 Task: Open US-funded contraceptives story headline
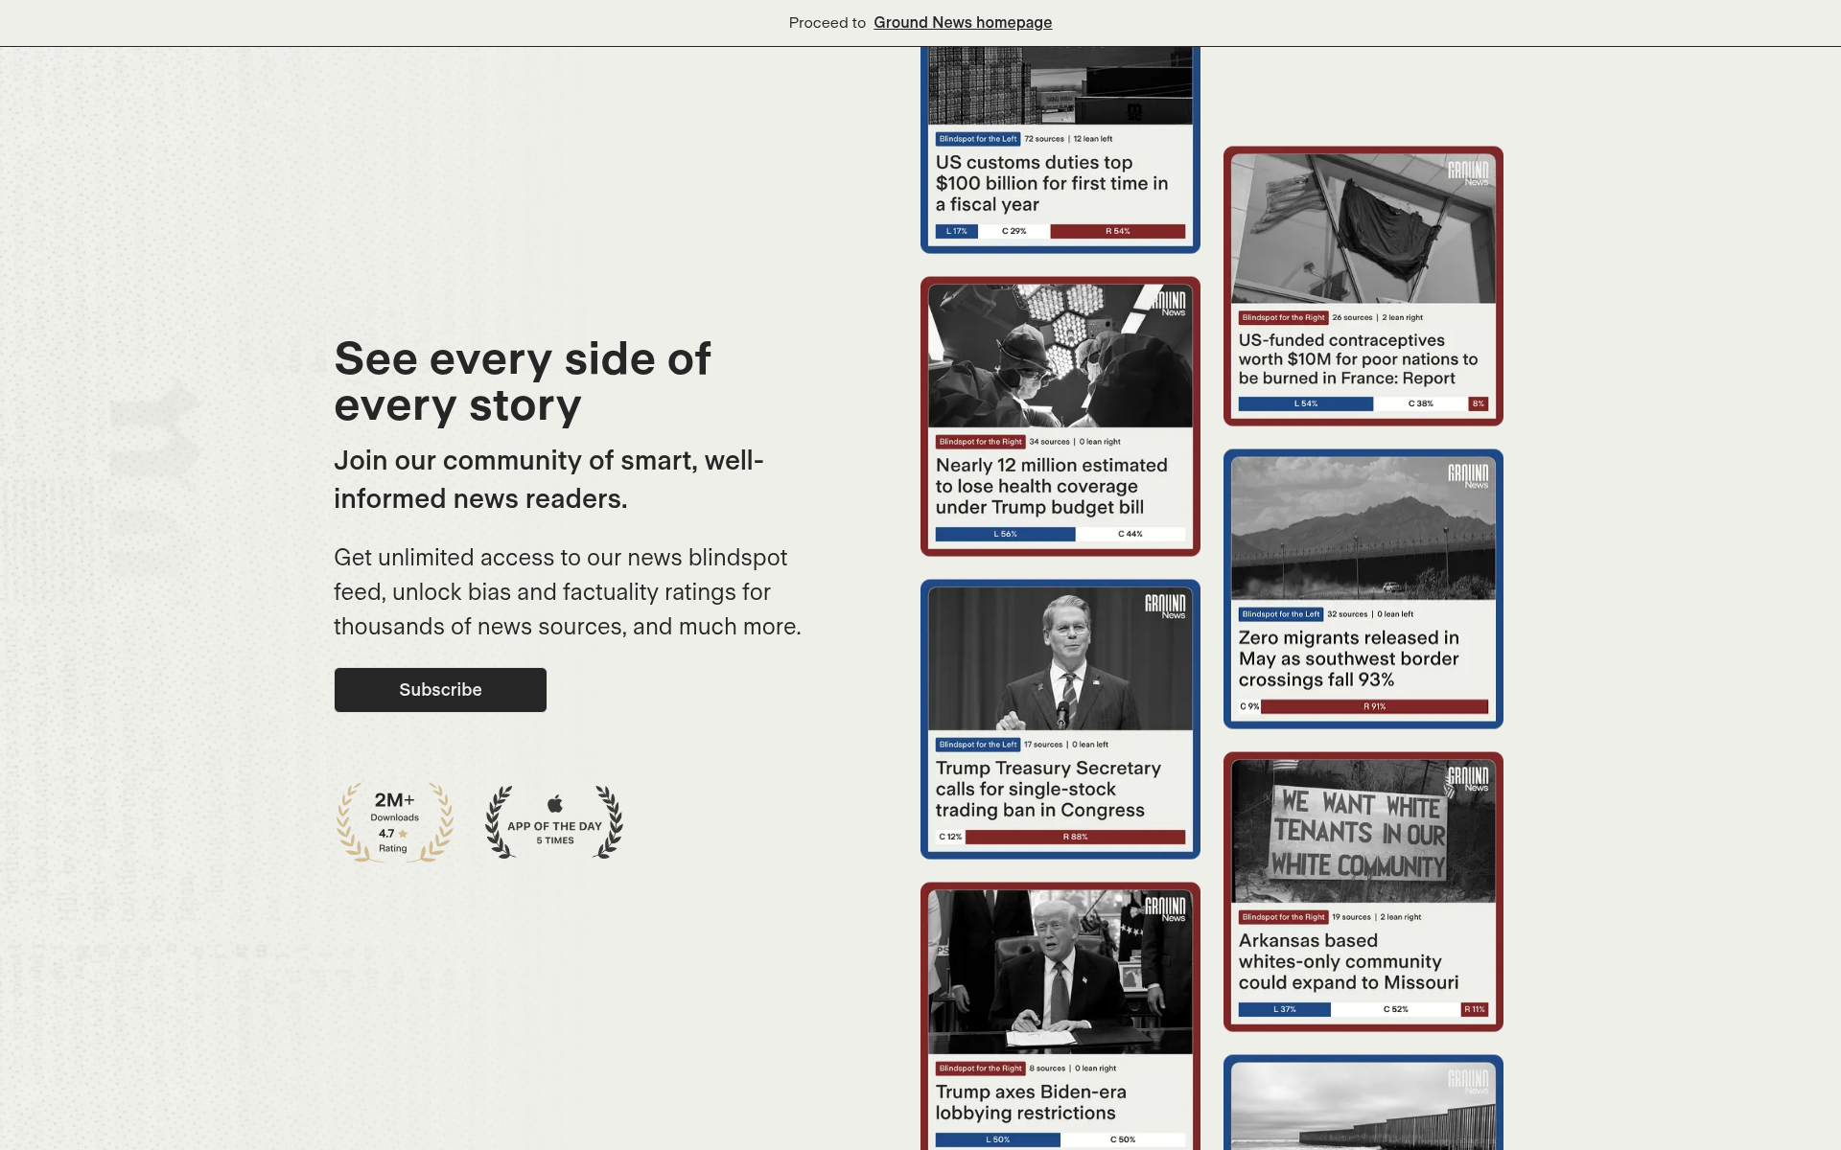pyautogui.click(x=1358, y=359)
